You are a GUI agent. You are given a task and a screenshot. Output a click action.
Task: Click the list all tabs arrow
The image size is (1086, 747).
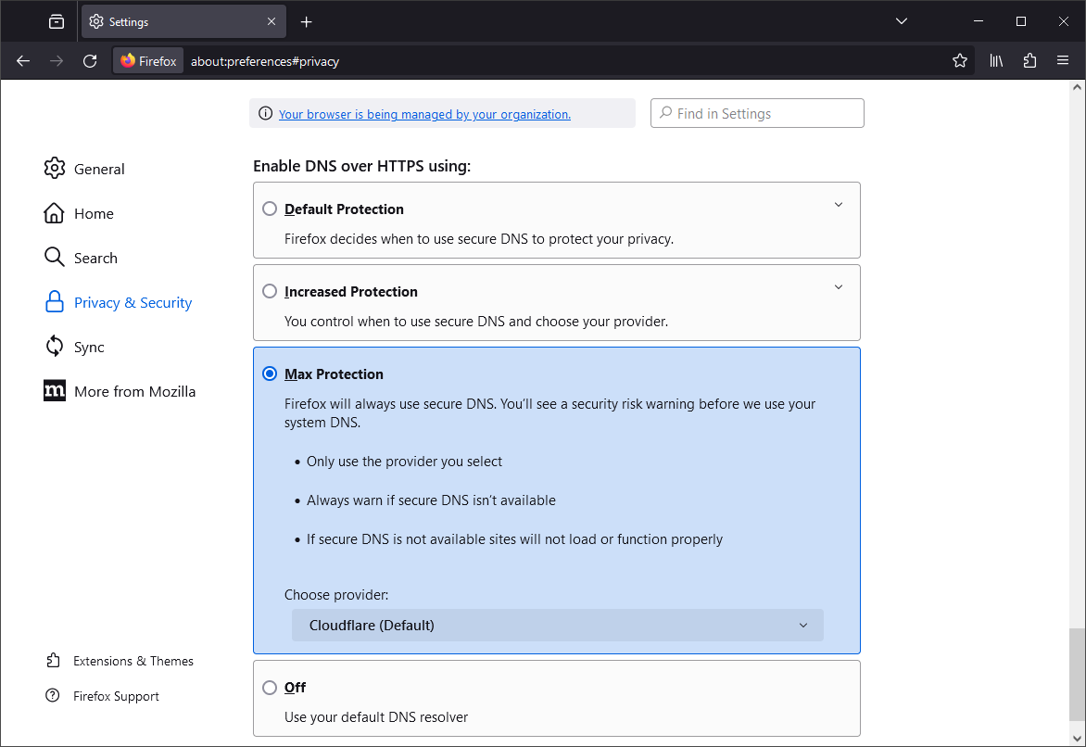click(901, 21)
